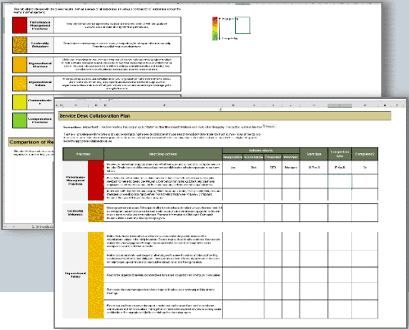Click the highlighted column header in the plan sheet
Viewport: 409px width, 330px height.
(x=340, y=105)
